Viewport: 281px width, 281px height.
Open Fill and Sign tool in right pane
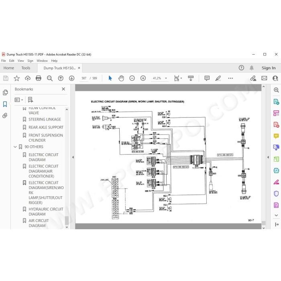click(276, 182)
